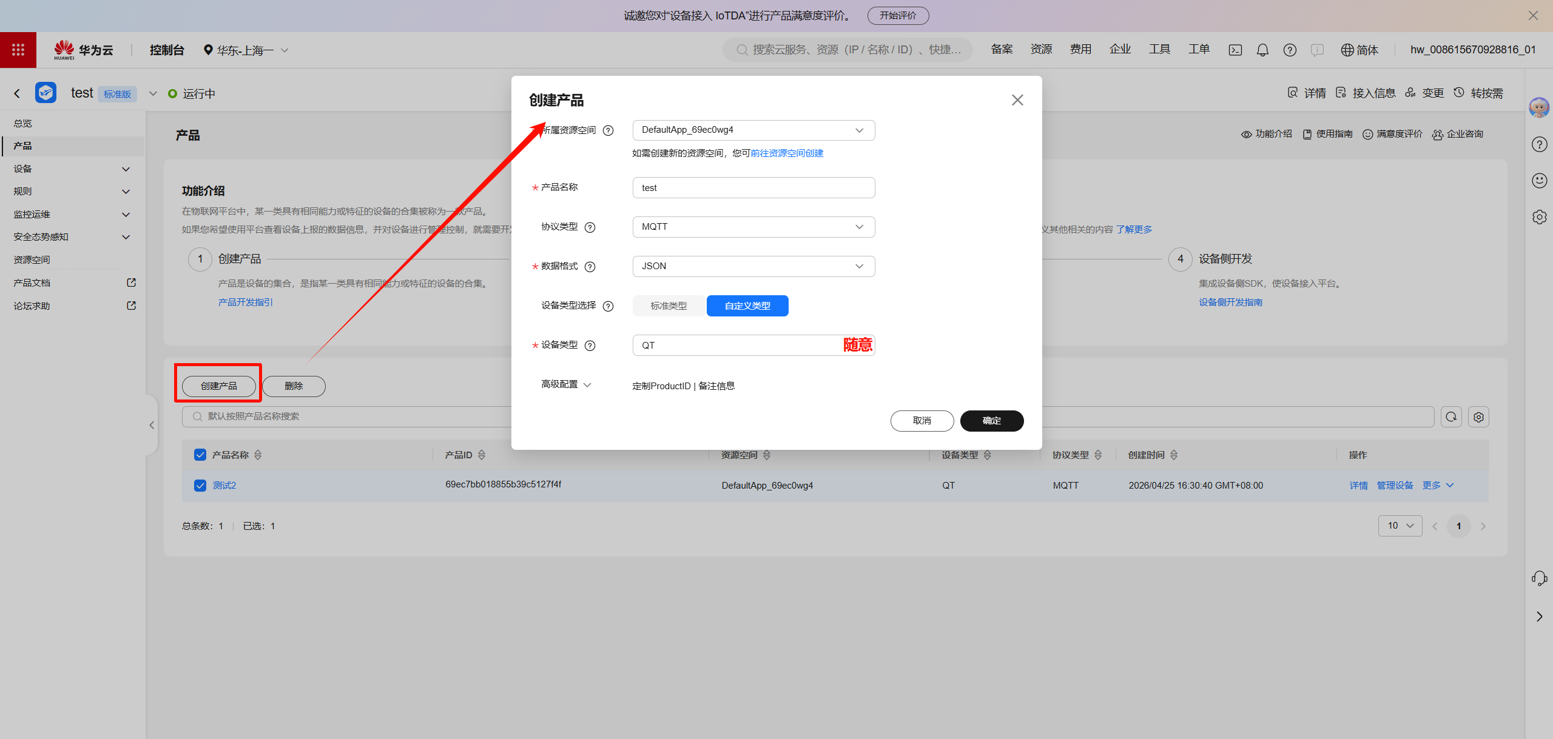Viewport: 1553px width, 739px height.
Task: Show help for 设备类型 field
Action: coord(590,346)
